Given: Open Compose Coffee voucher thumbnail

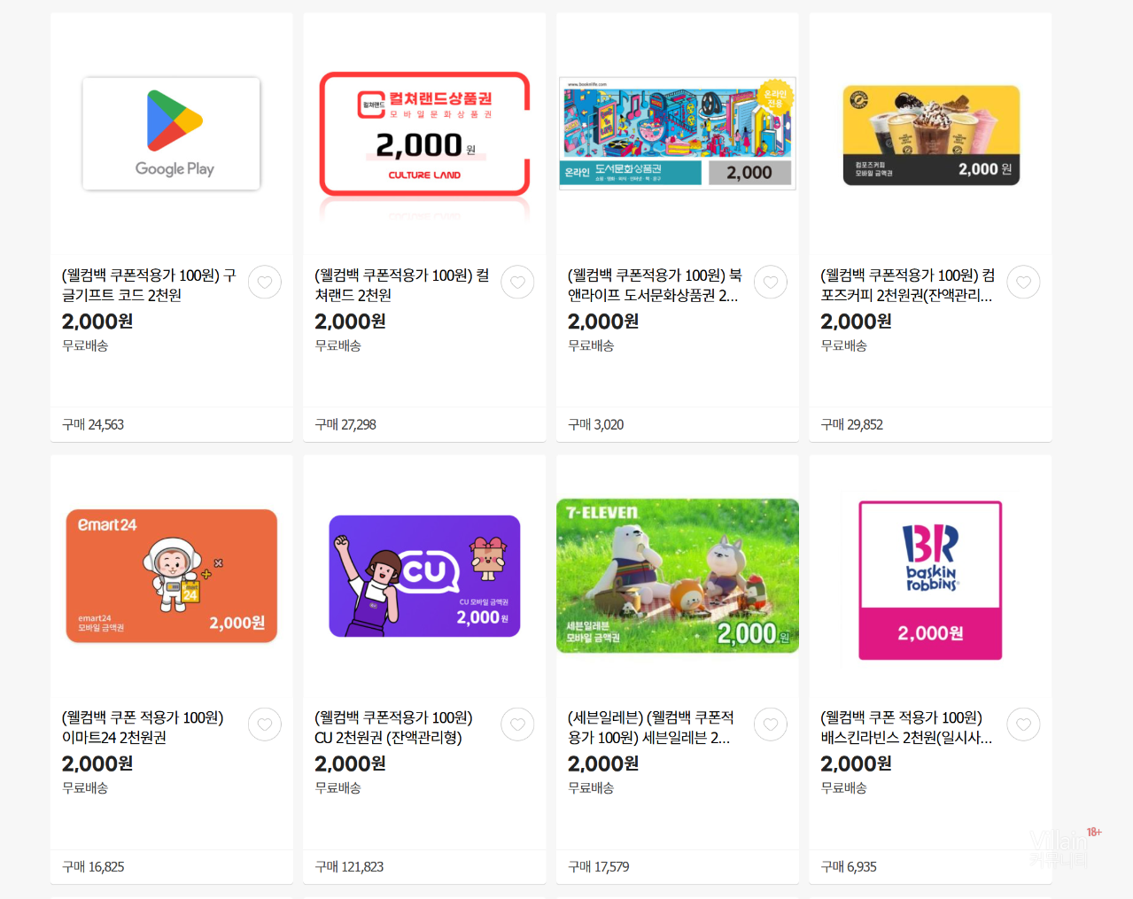Looking at the screenshot, I should (x=930, y=136).
